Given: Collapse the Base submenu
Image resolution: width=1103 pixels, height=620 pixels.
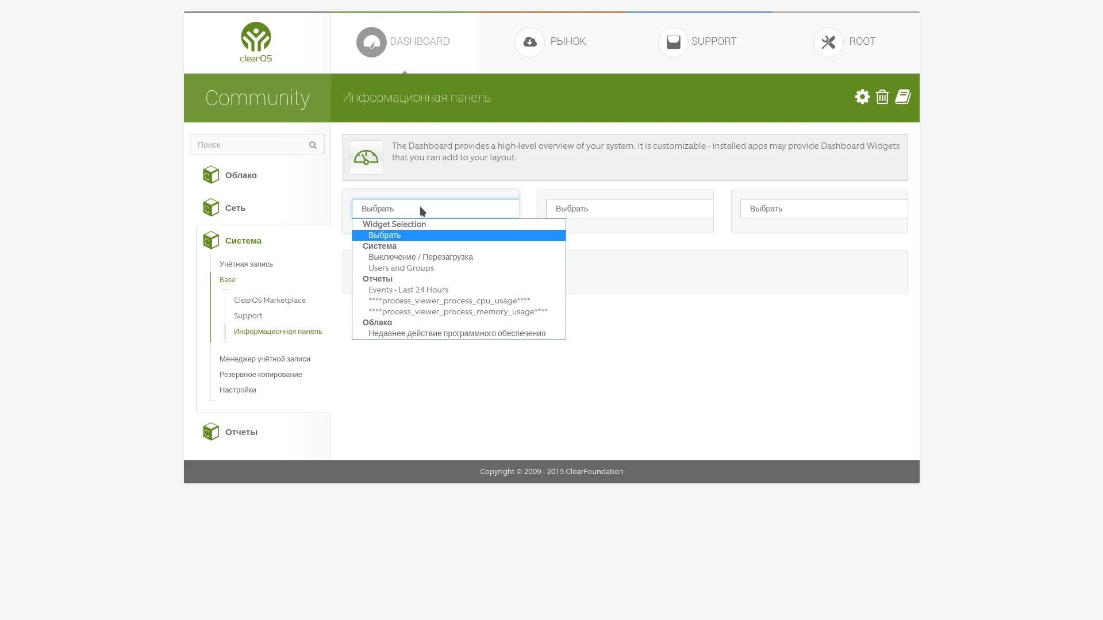Looking at the screenshot, I should pos(228,280).
